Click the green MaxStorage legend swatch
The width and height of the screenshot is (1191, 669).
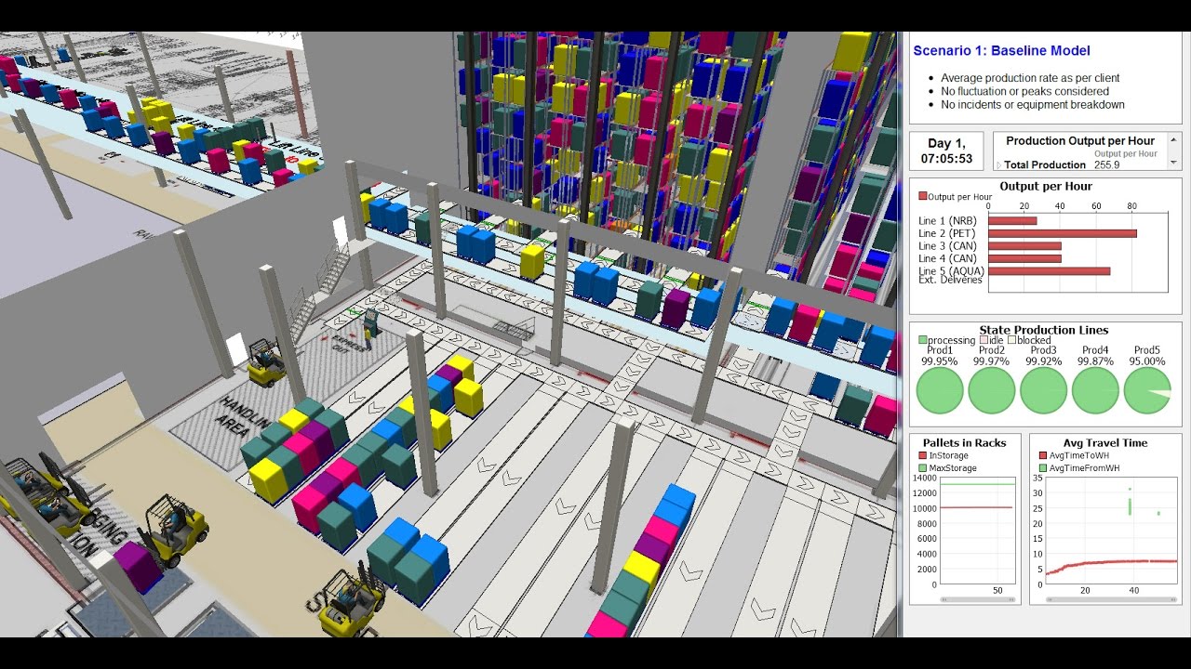(x=923, y=468)
